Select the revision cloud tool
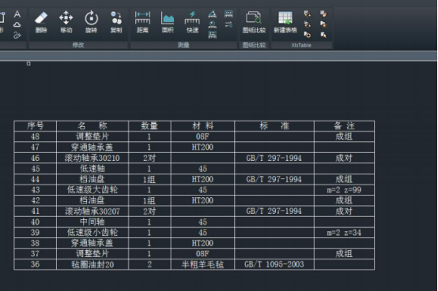The width and height of the screenshot is (438, 291). (17, 25)
